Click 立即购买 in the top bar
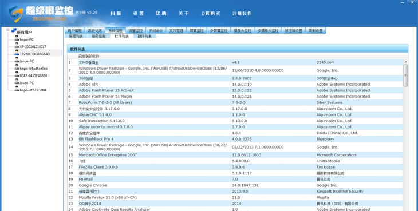Screen dimensions: 418x211 pos(211,13)
